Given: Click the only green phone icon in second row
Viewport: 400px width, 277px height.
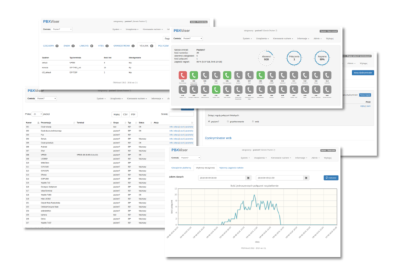Looking at the screenshot, I should coord(216,89).
